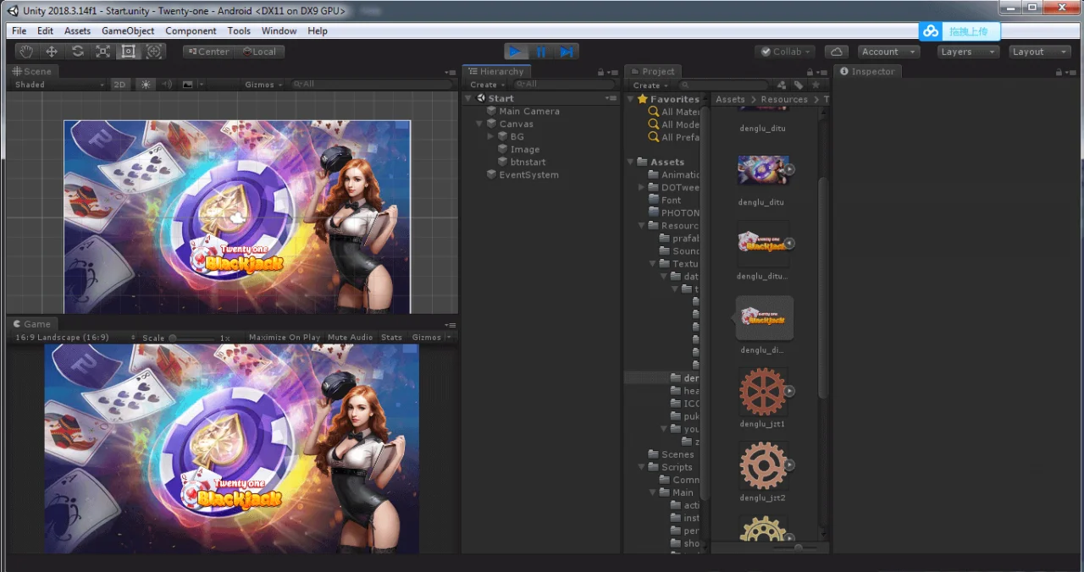Select the Rect Transform tool
The height and width of the screenshot is (572, 1084).
(128, 52)
